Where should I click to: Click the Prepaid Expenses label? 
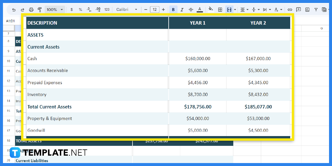(45, 83)
